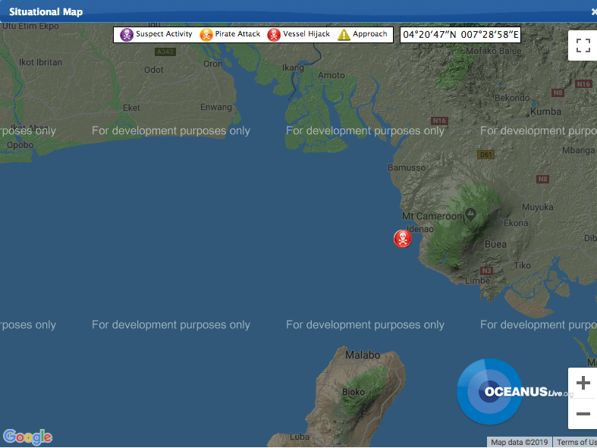
Task: Click the N16 road shield near Kumba
Action: tap(583, 84)
